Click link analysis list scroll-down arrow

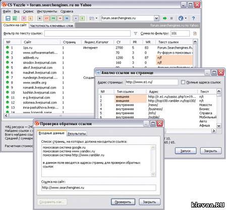[219, 125]
